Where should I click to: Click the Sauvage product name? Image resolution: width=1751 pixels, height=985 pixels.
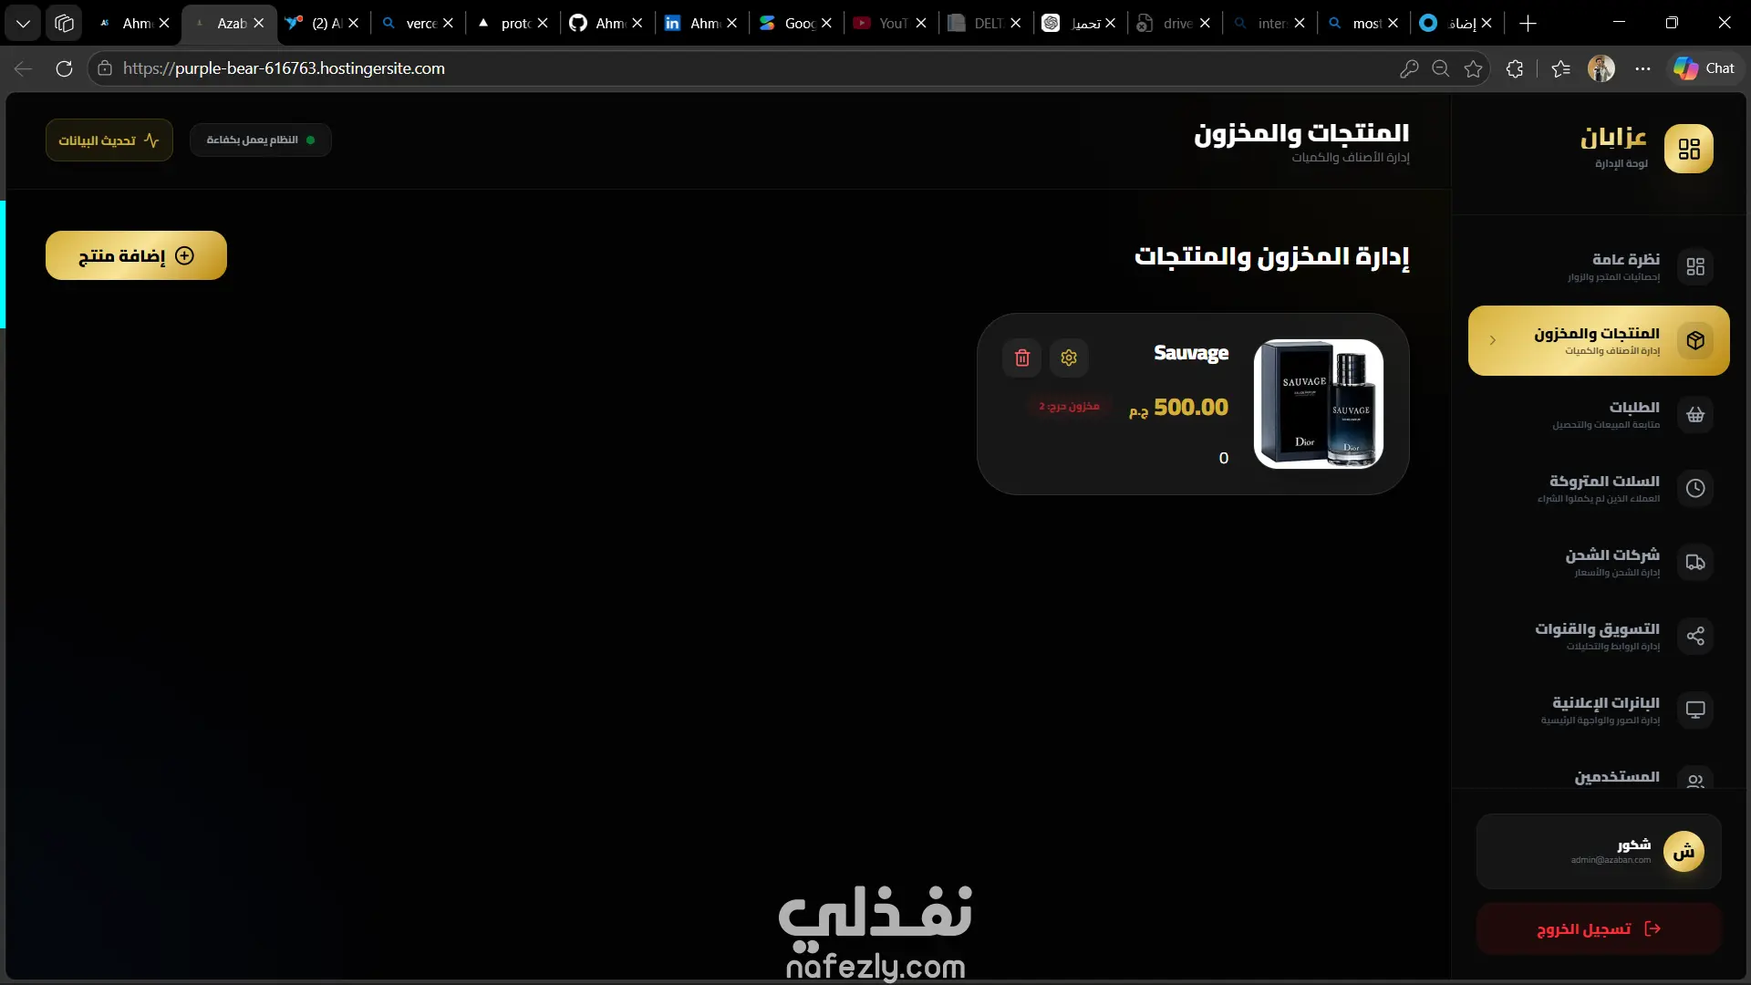coord(1191,353)
